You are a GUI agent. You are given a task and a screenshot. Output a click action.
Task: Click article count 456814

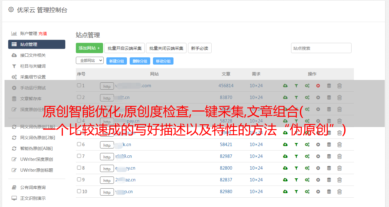point(226,86)
